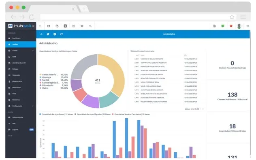Click browser bookmark star icon
Image resolution: width=256 pixels, height=160 pixels.
[232, 17]
